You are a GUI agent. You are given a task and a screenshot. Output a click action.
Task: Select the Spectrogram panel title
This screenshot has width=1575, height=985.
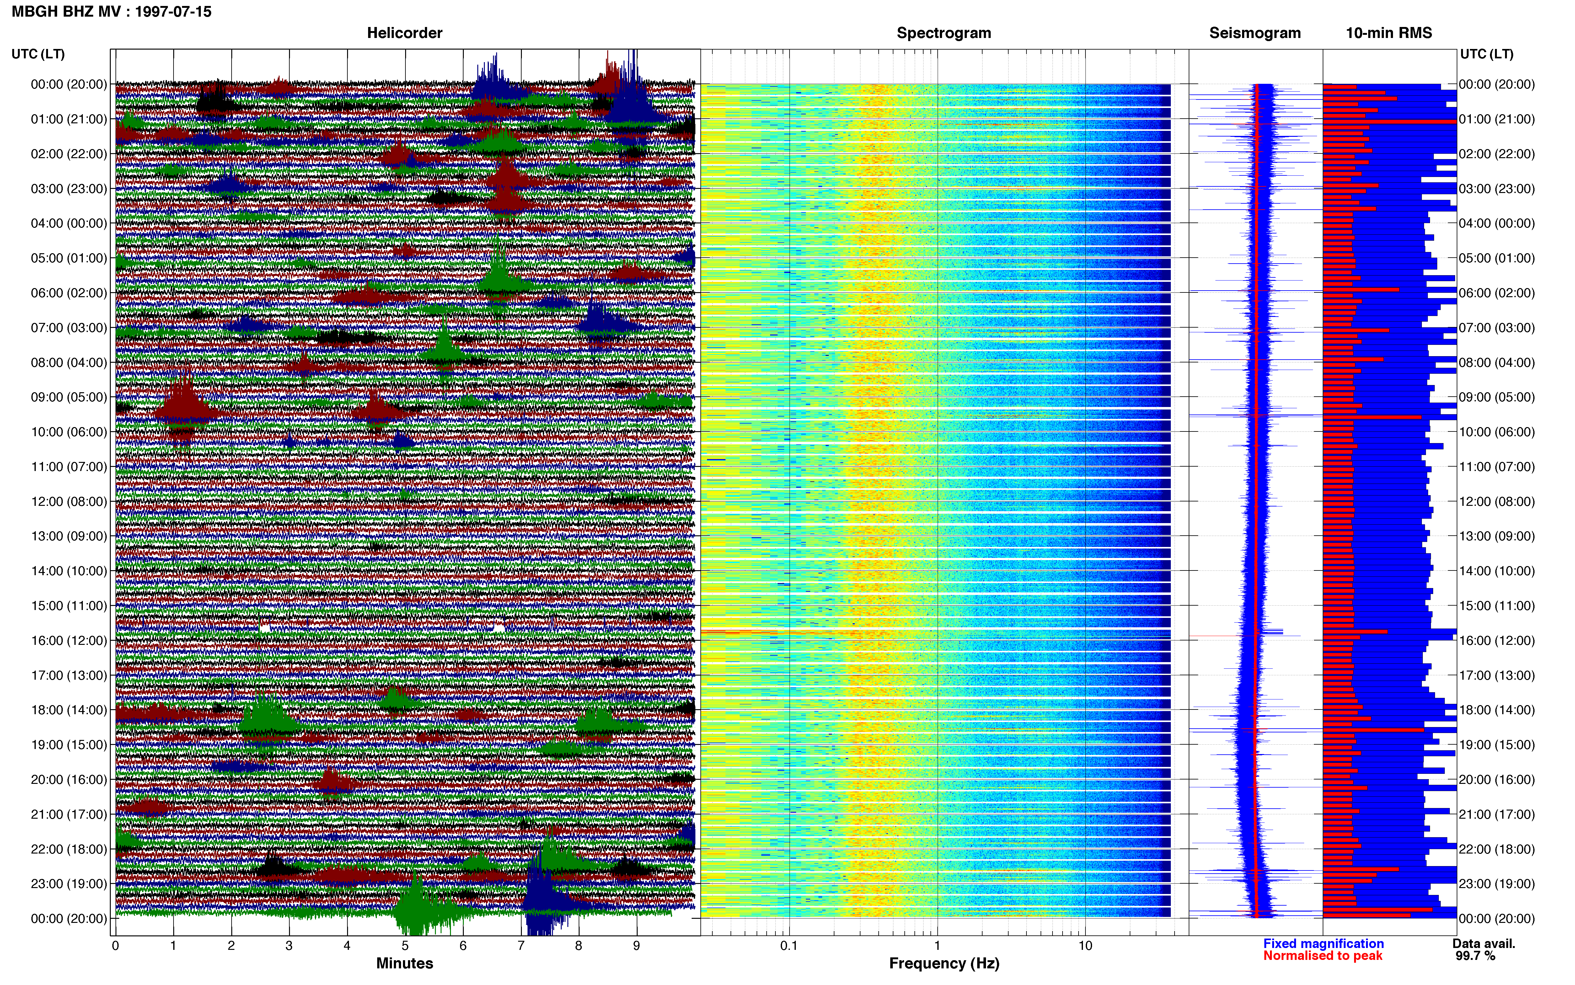[x=944, y=33]
